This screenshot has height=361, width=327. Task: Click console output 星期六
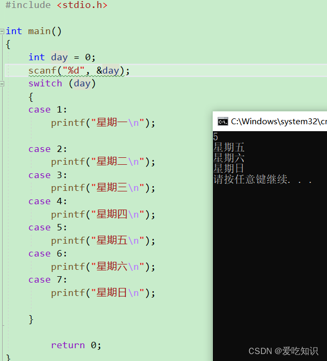pos(229,158)
